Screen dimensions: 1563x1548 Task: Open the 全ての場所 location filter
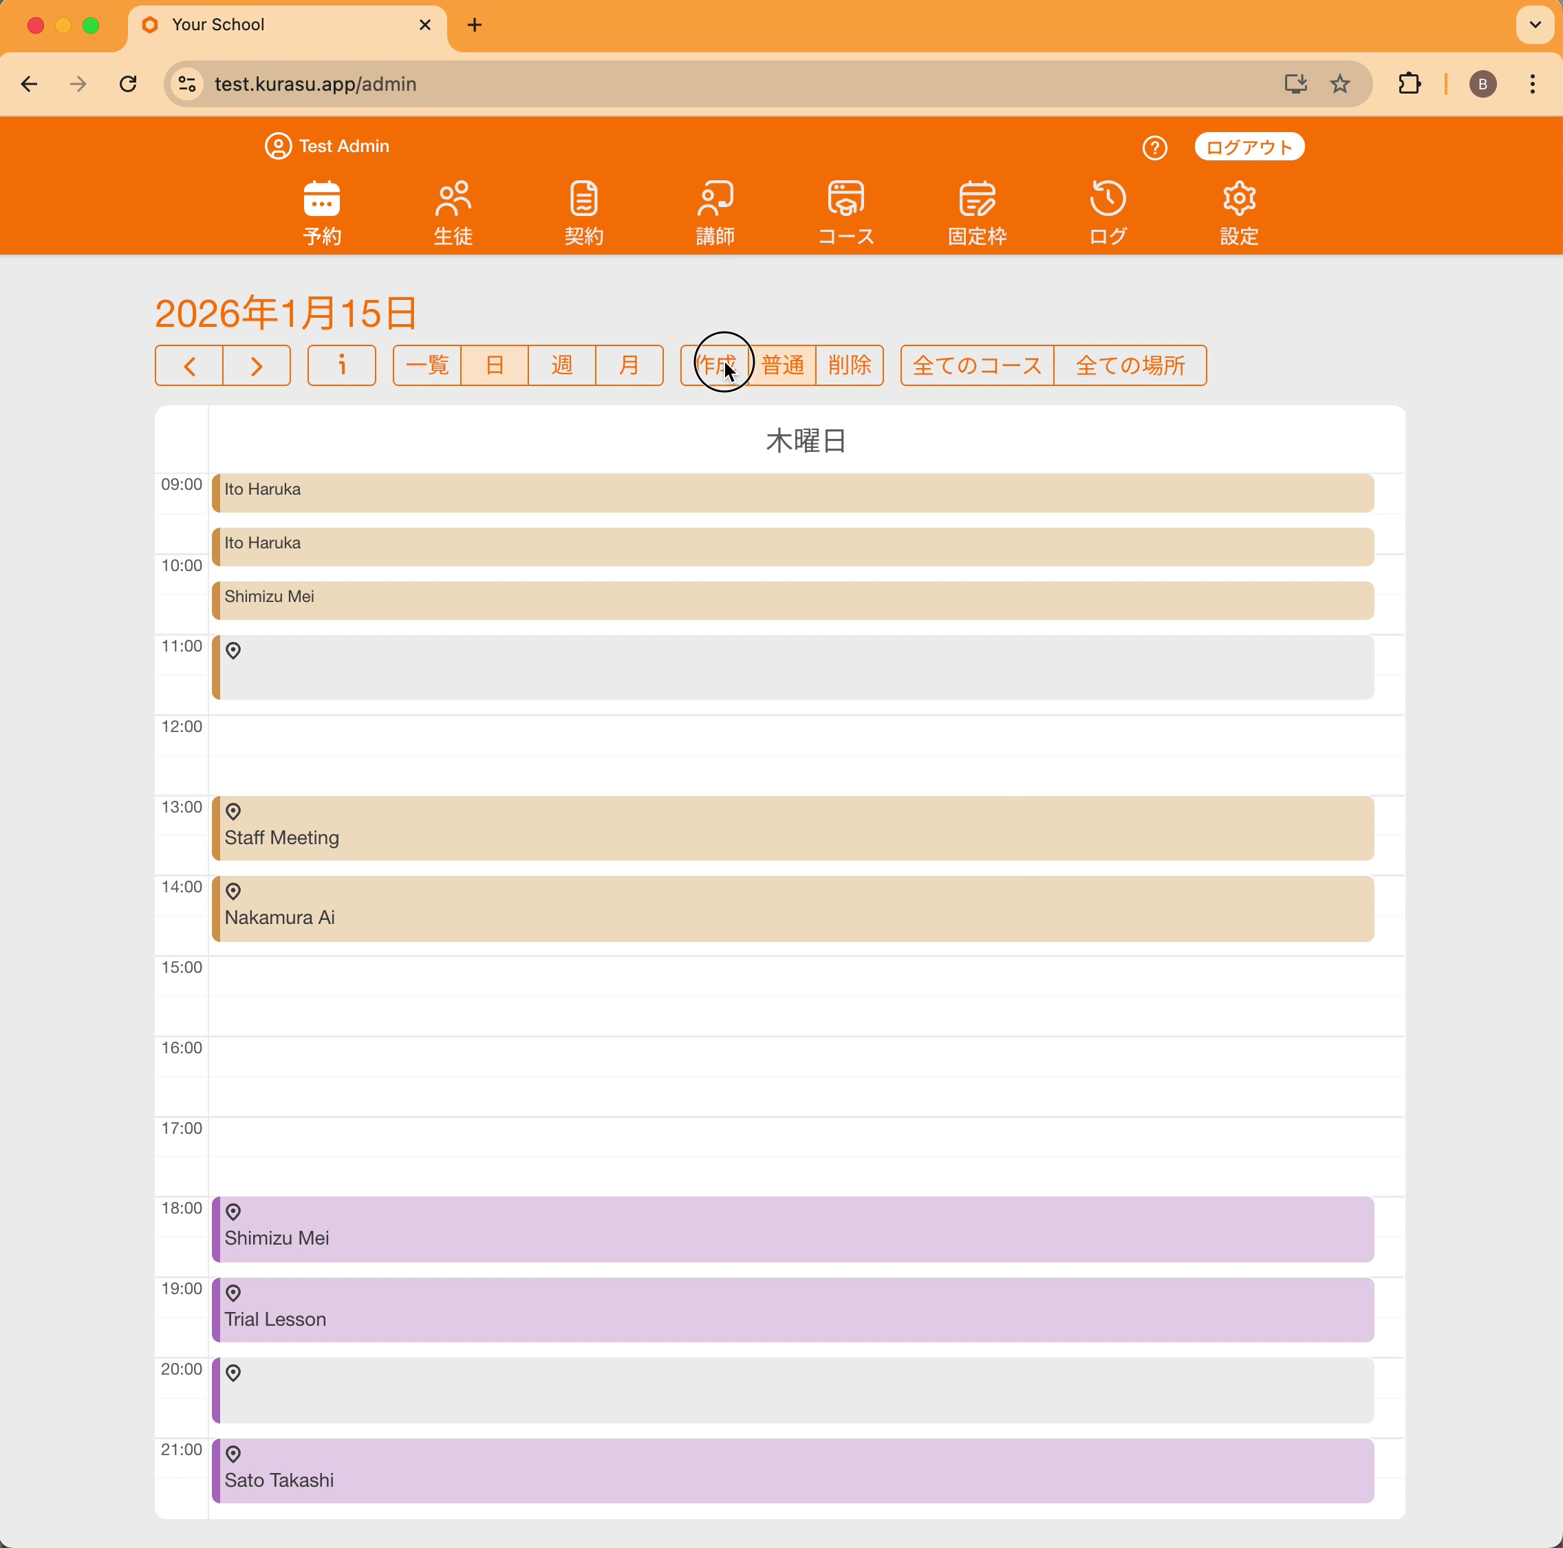tap(1130, 366)
